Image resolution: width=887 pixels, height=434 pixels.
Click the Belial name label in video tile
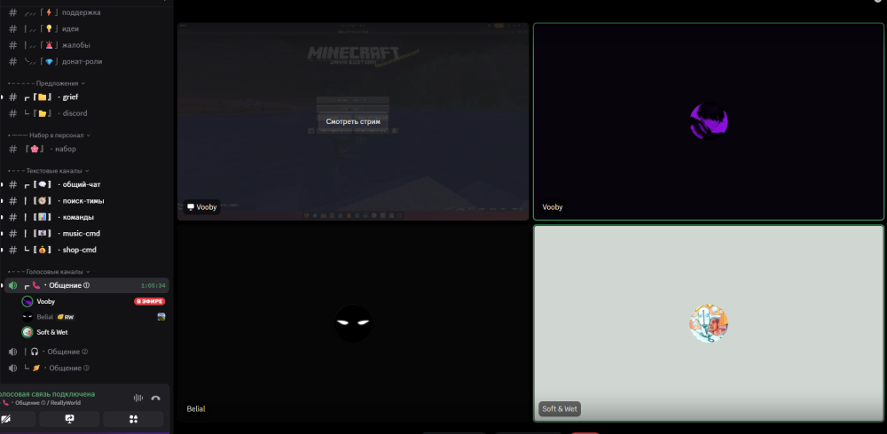[196, 408]
